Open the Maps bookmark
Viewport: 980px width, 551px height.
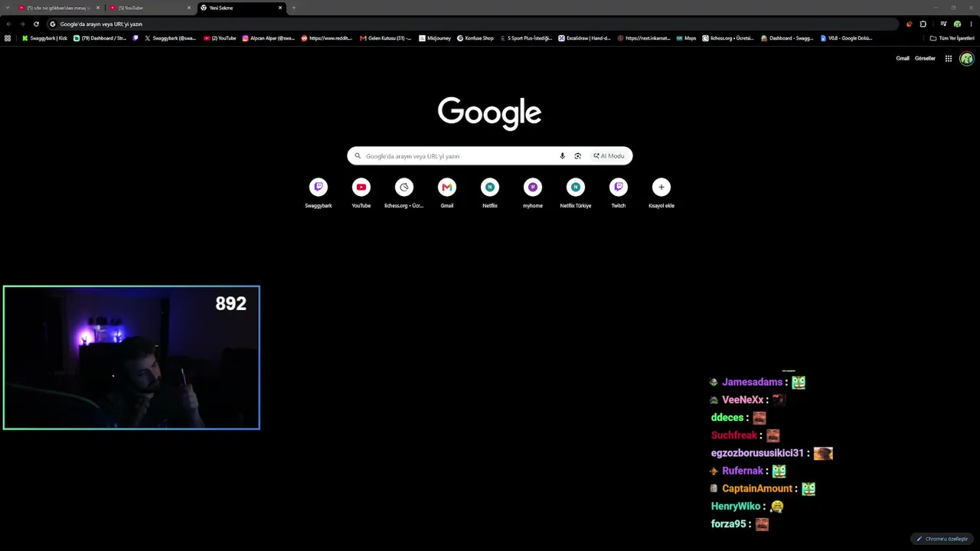(x=686, y=37)
